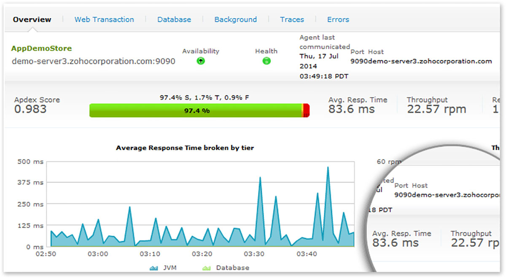Click the green 97.4 % Apdex bar

(x=196, y=111)
